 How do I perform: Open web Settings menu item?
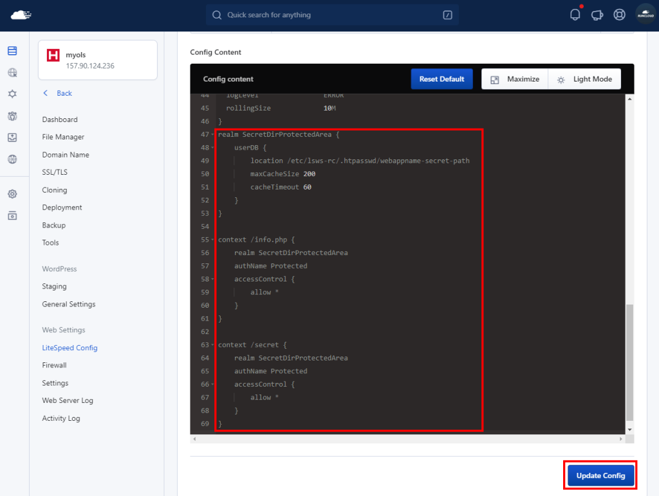[x=55, y=383]
